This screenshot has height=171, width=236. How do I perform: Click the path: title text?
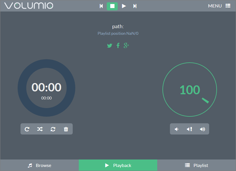click(118, 27)
